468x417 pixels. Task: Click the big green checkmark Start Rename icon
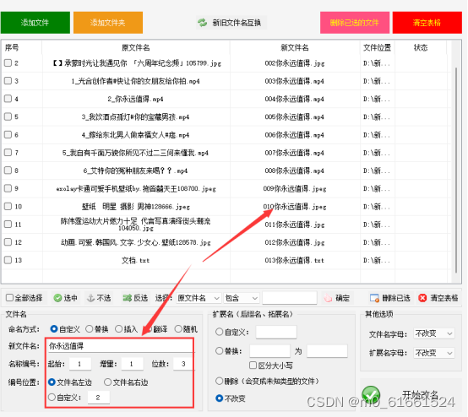371,396
